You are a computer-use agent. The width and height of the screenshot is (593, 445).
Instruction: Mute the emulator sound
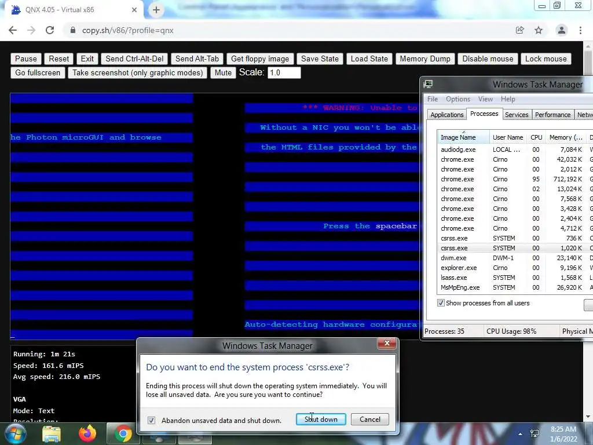223,72
